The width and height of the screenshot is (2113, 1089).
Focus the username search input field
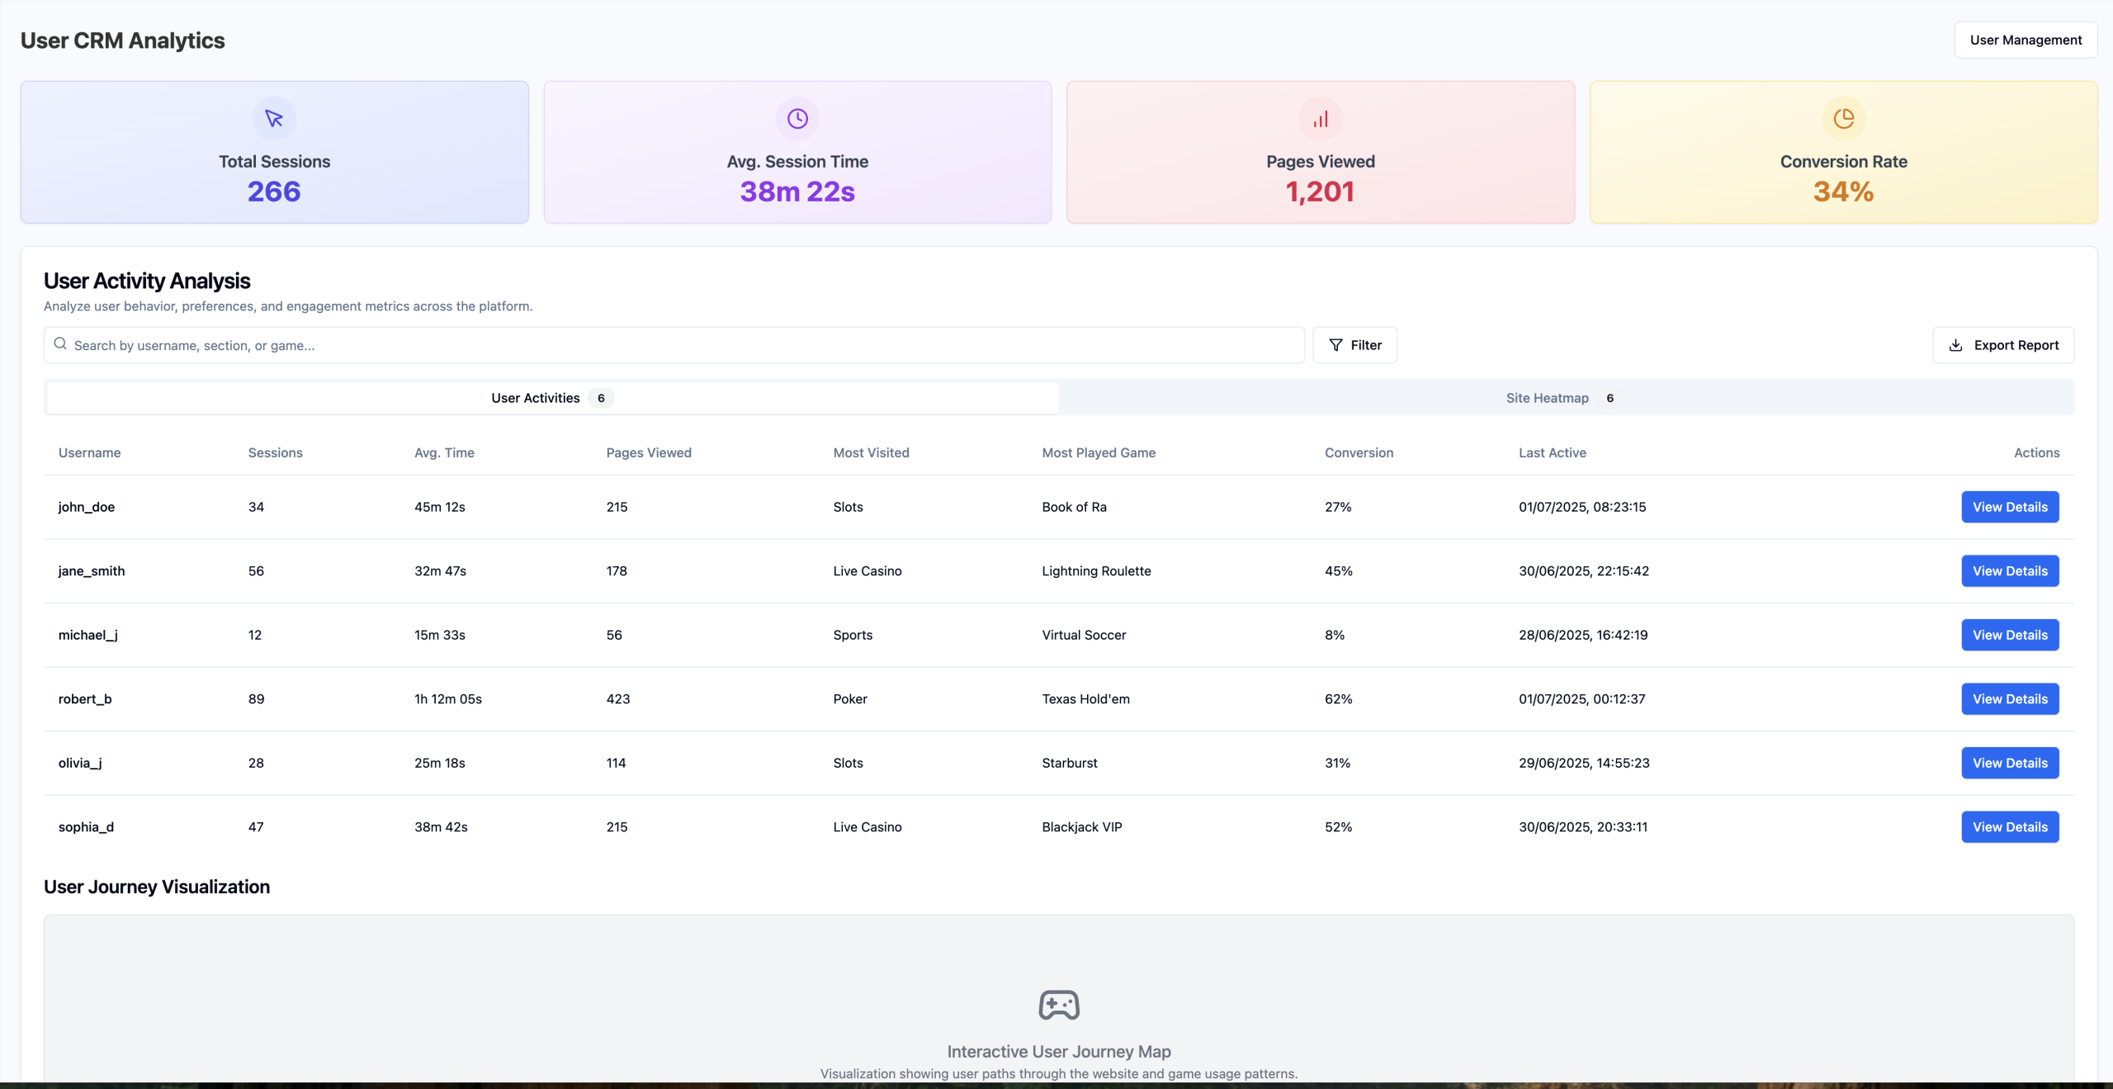coord(685,345)
